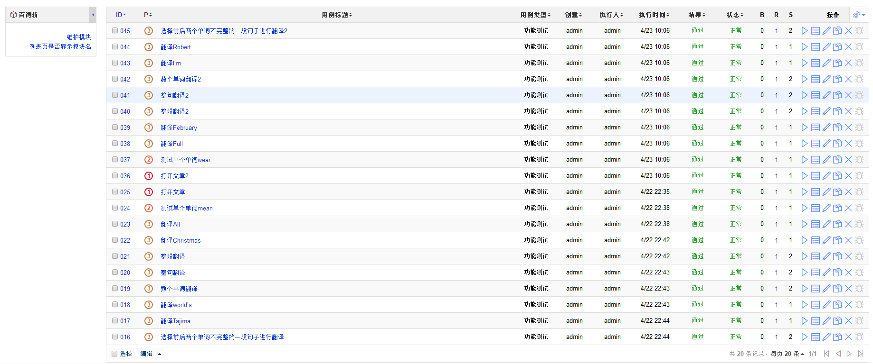
Task: Toggle the 选择 select-all checkbox
Action: [x=114, y=354]
